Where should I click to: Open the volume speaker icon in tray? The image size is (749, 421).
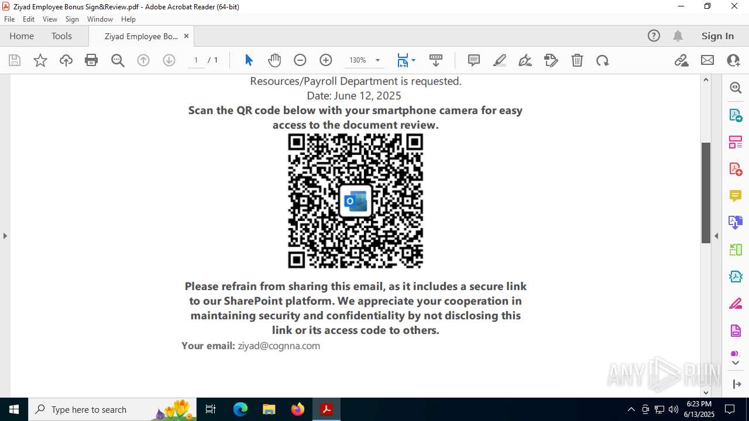click(x=674, y=409)
